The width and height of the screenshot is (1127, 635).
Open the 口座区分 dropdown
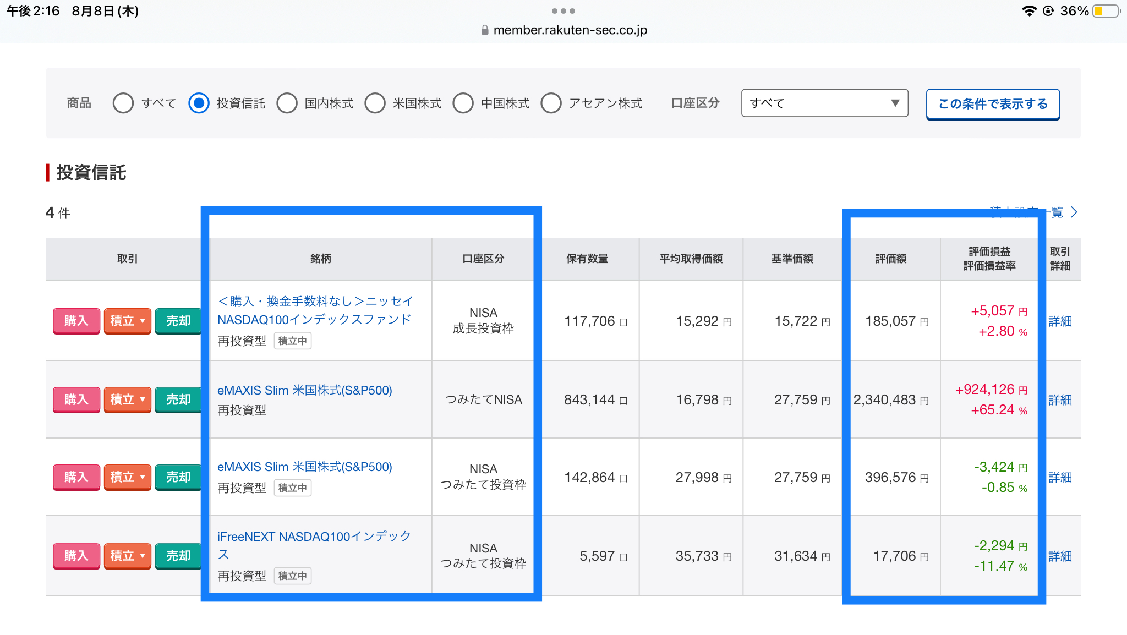(824, 103)
